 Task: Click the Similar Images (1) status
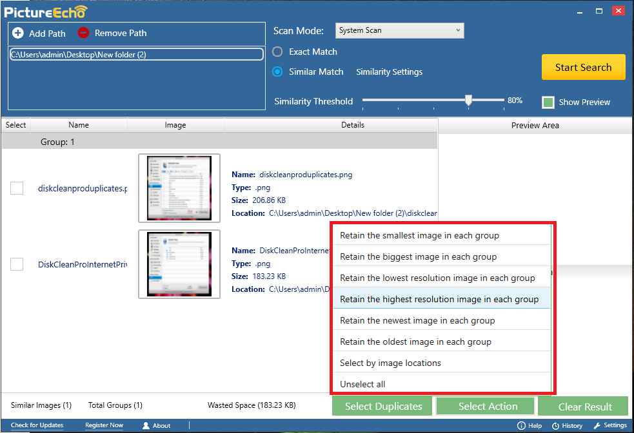coord(41,405)
